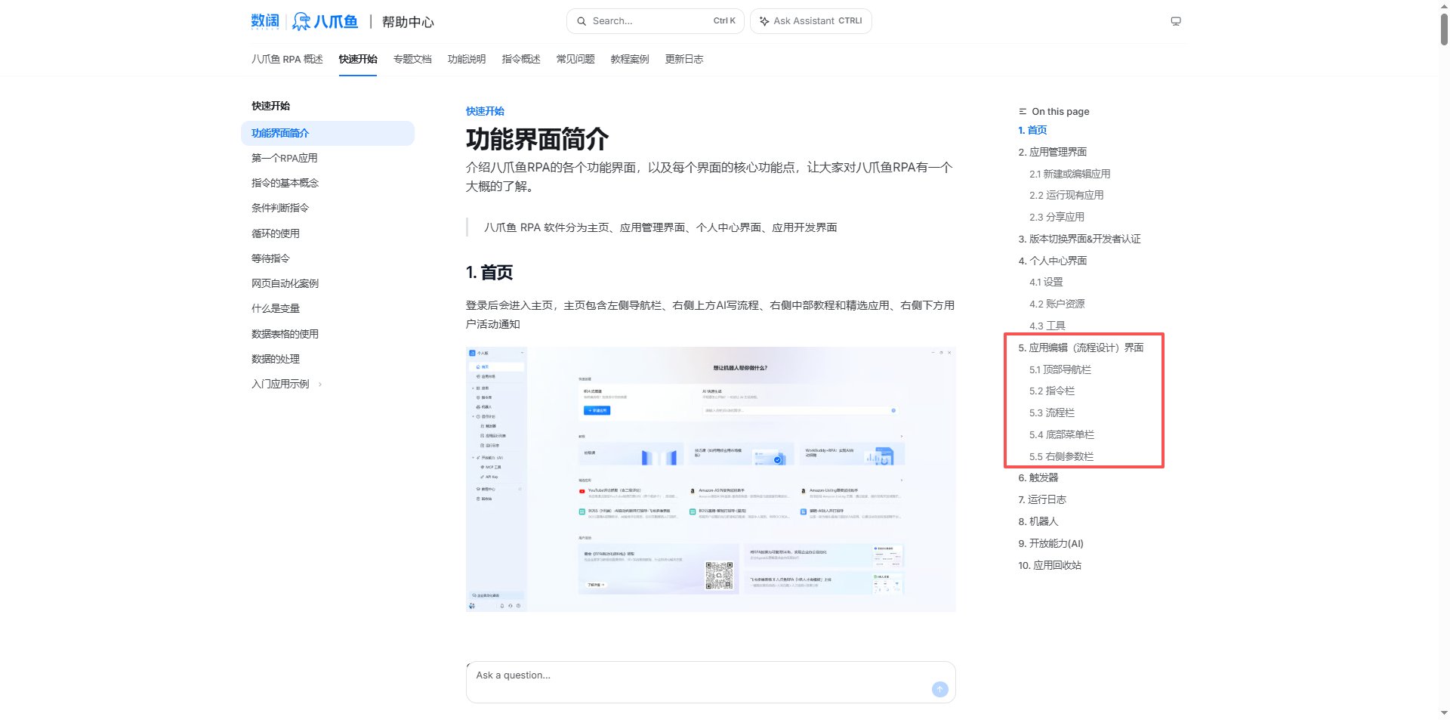Open 什么是变量 in sidebar
Viewport: 1450px width, 720px height.
pyautogui.click(x=276, y=308)
